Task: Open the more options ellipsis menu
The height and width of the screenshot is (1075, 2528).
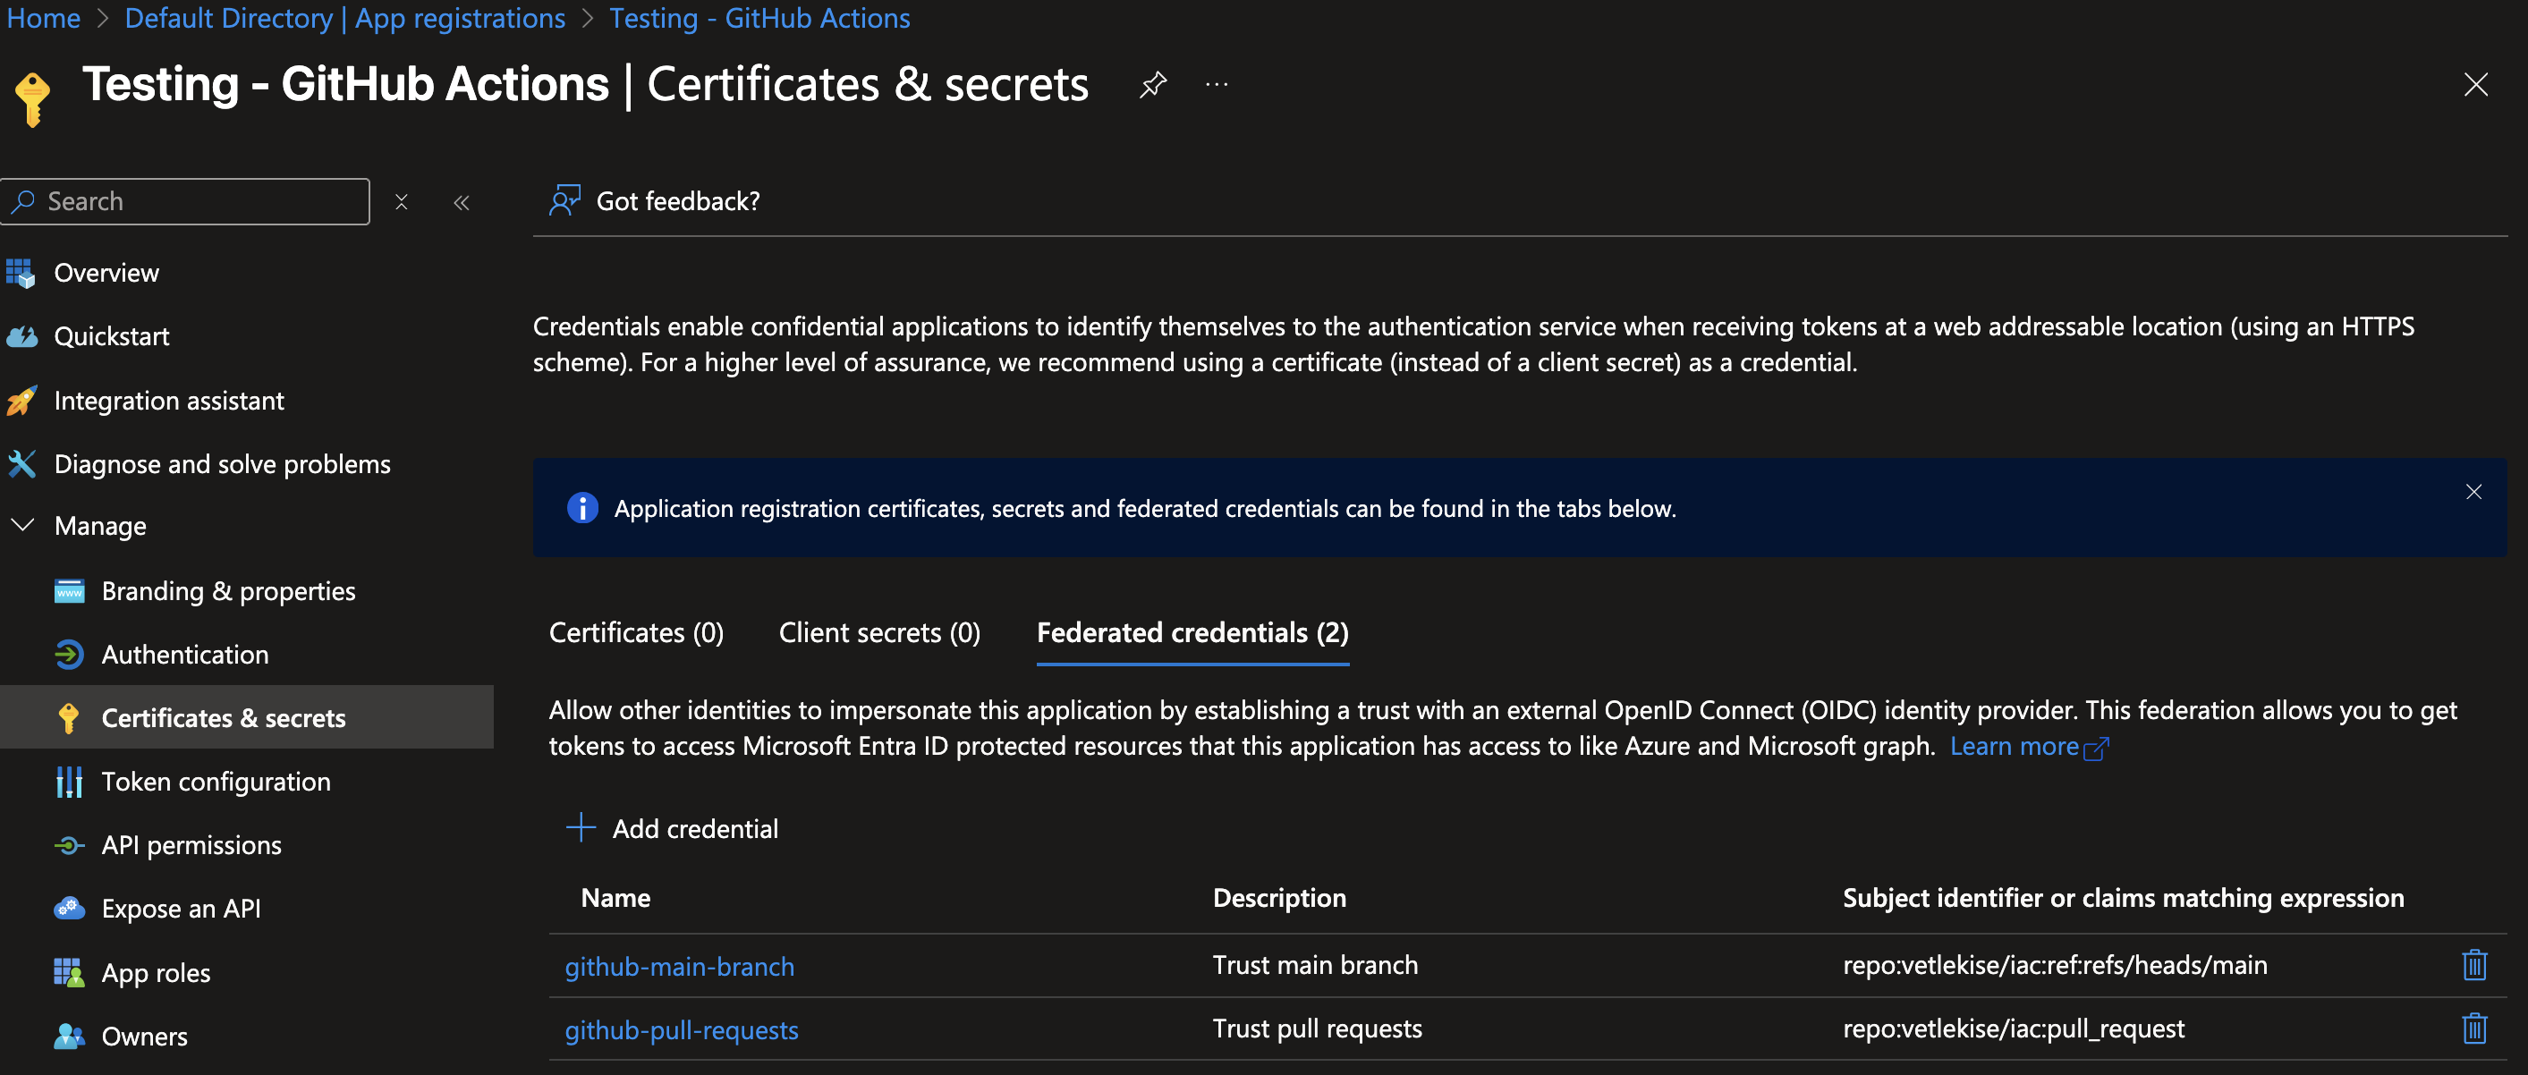Action: pos(1216,85)
